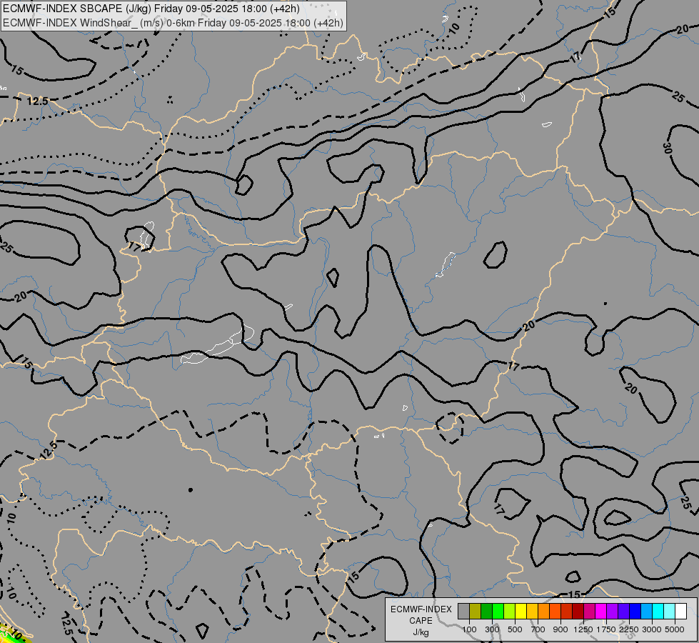The image size is (699, 643).
Task: Click the 700 legend value label
Action: pyautogui.click(x=538, y=629)
